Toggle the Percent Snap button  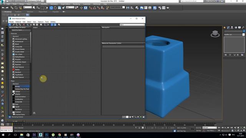coord(98,8)
